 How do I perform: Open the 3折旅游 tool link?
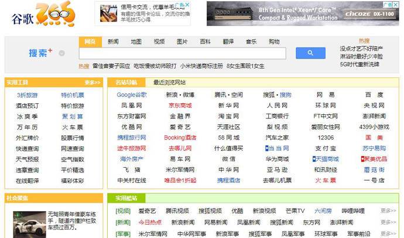[28, 95]
